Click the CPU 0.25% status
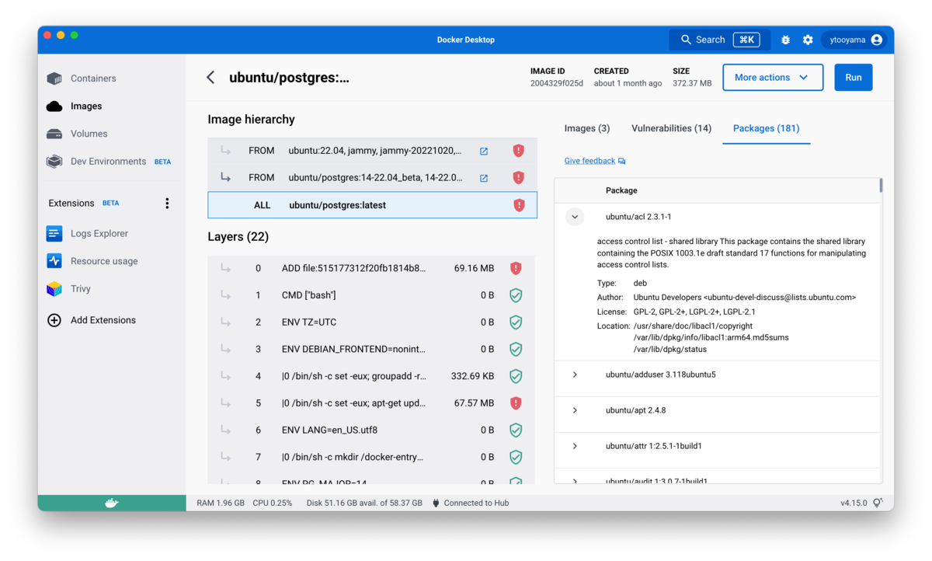This screenshot has width=932, height=561. (x=273, y=503)
